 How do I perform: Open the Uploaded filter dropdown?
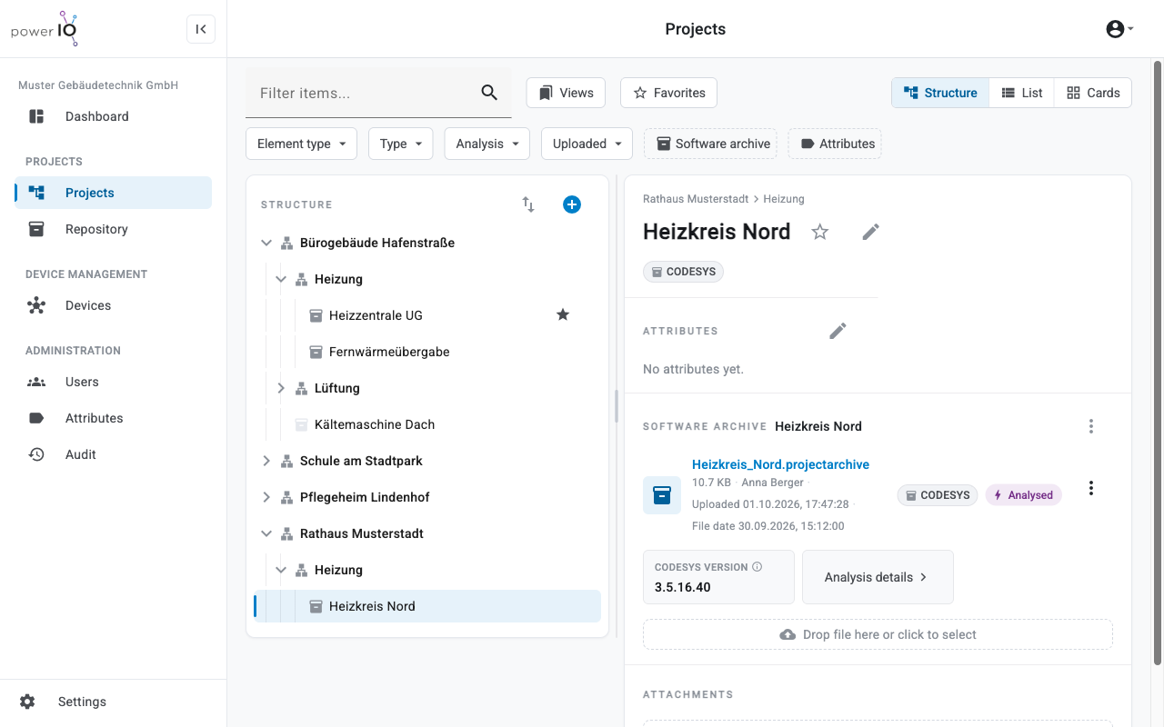[x=587, y=144]
